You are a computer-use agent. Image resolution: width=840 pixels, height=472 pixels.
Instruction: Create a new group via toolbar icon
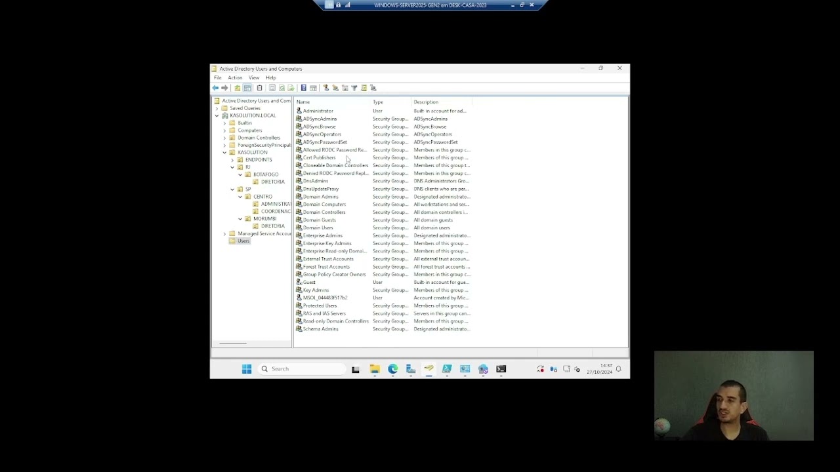335,88
